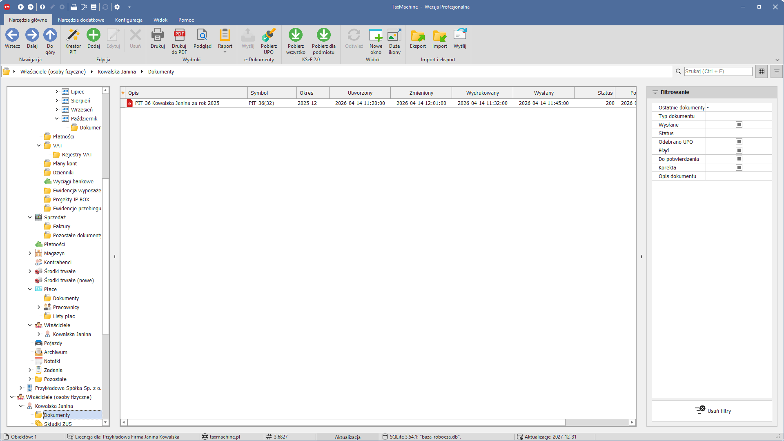Image resolution: width=784 pixels, height=441 pixels.
Task: Click the green Dodaj add icon
Action: point(94,35)
